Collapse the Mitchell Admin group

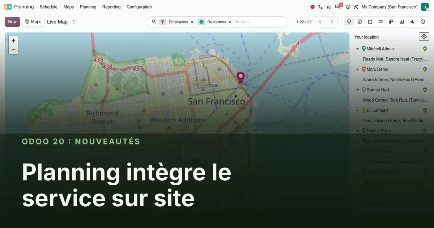click(x=358, y=49)
